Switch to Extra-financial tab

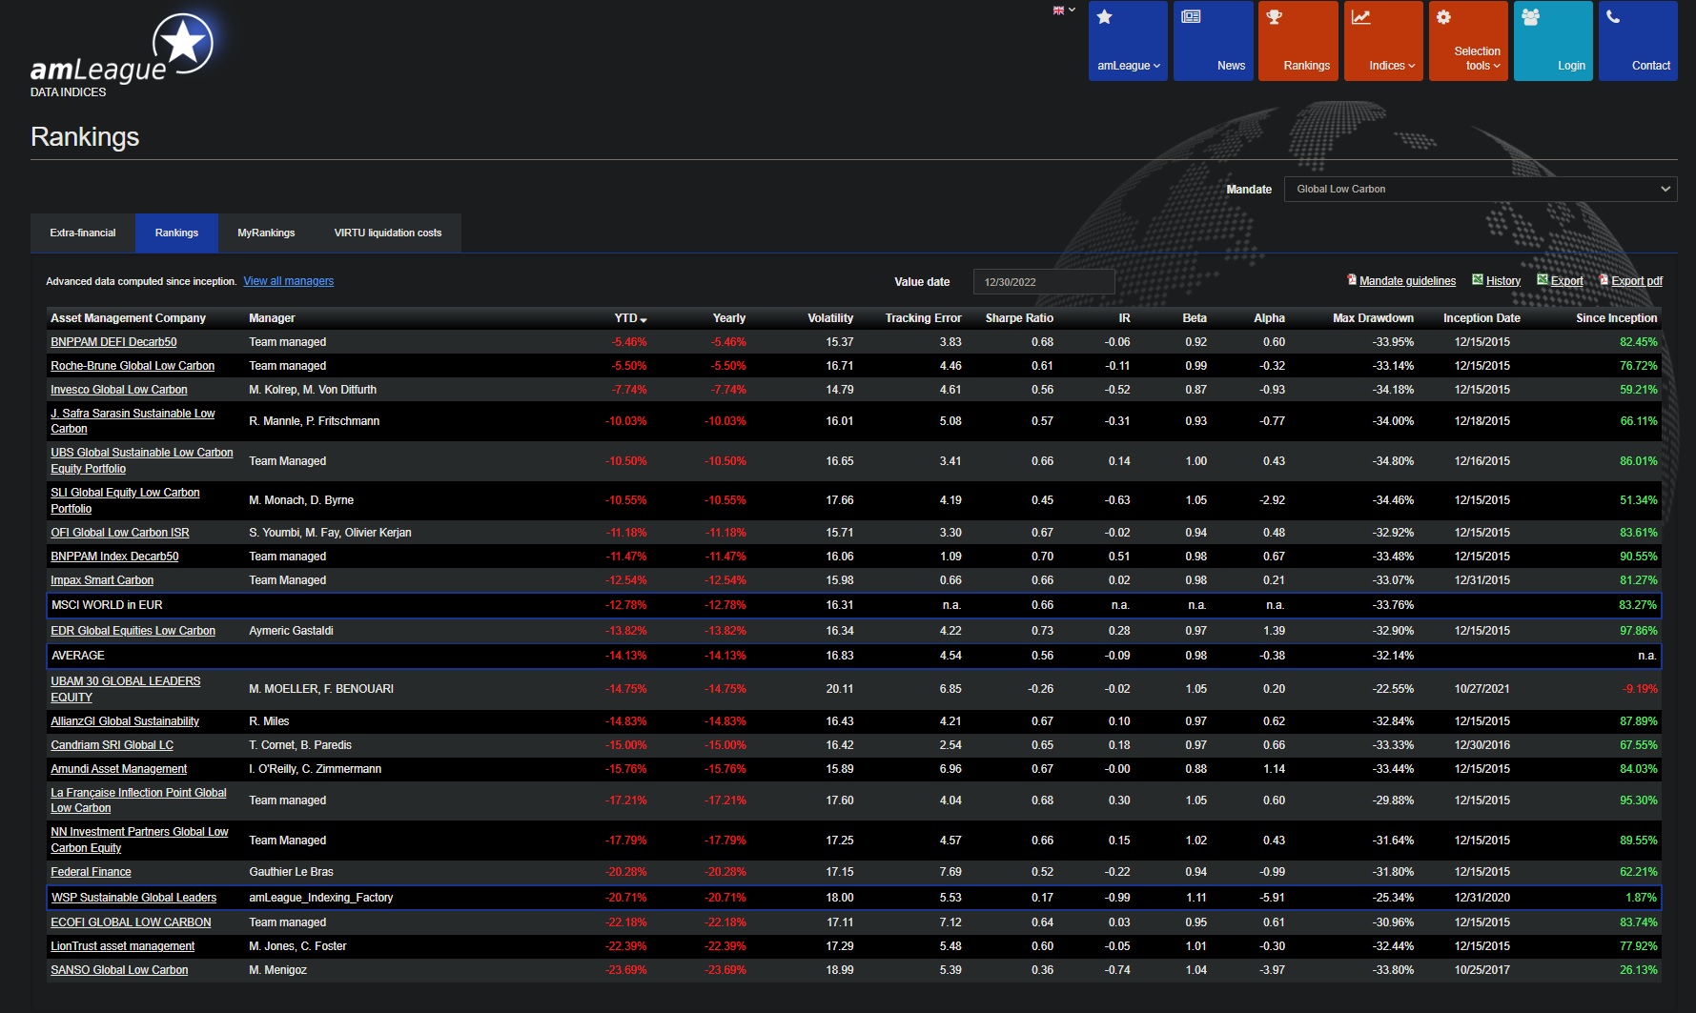pyautogui.click(x=83, y=233)
